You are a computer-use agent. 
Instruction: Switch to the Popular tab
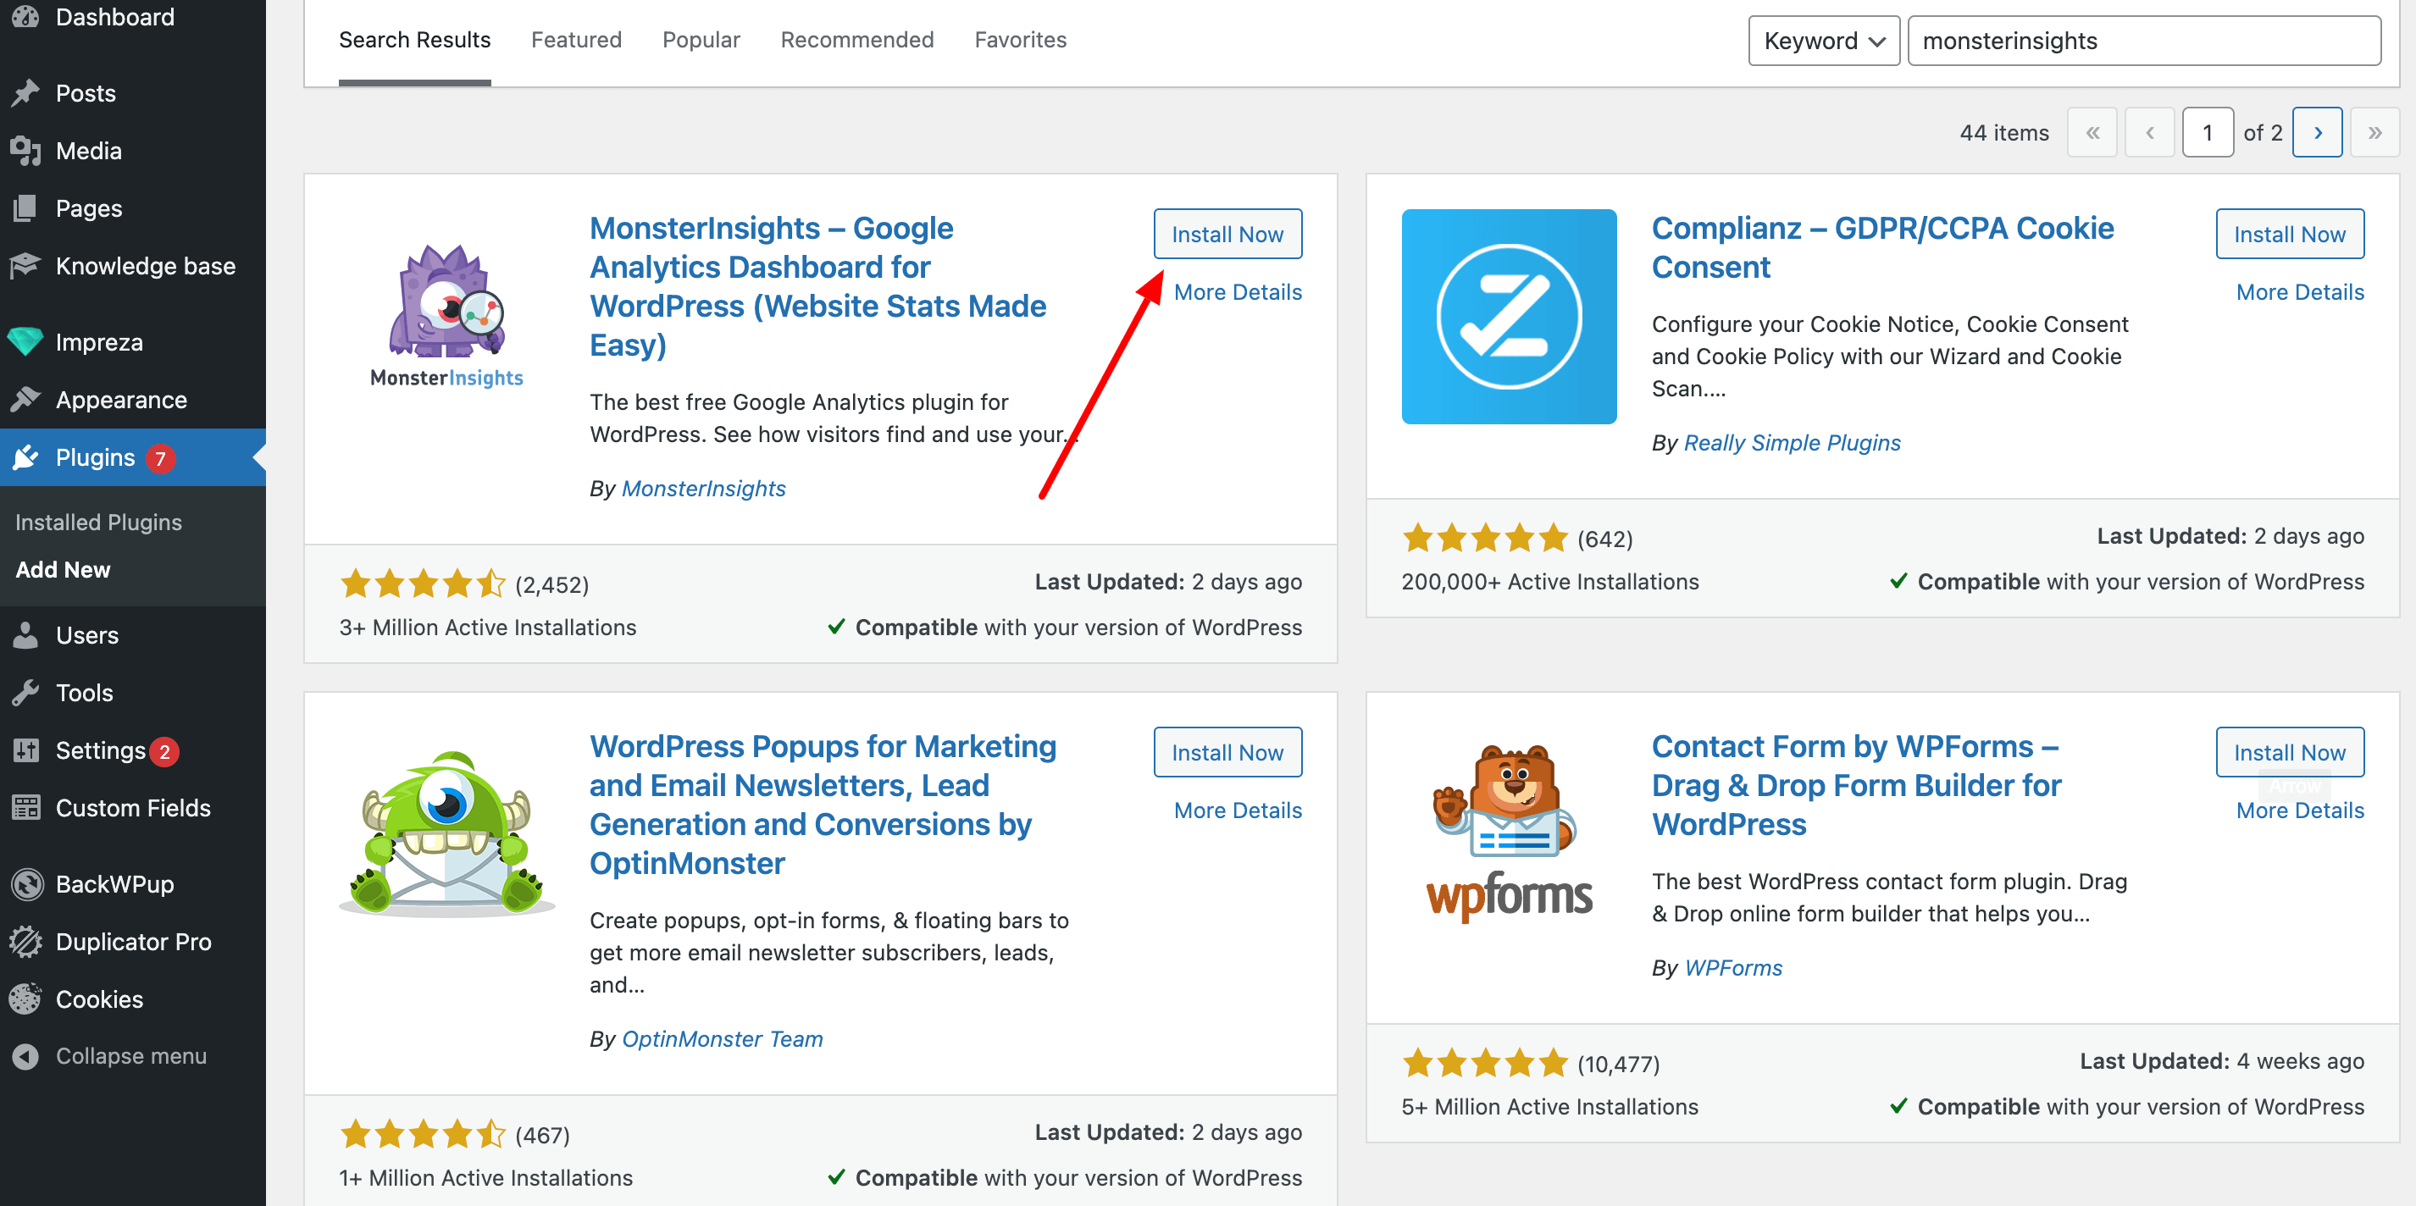click(701, 40)
